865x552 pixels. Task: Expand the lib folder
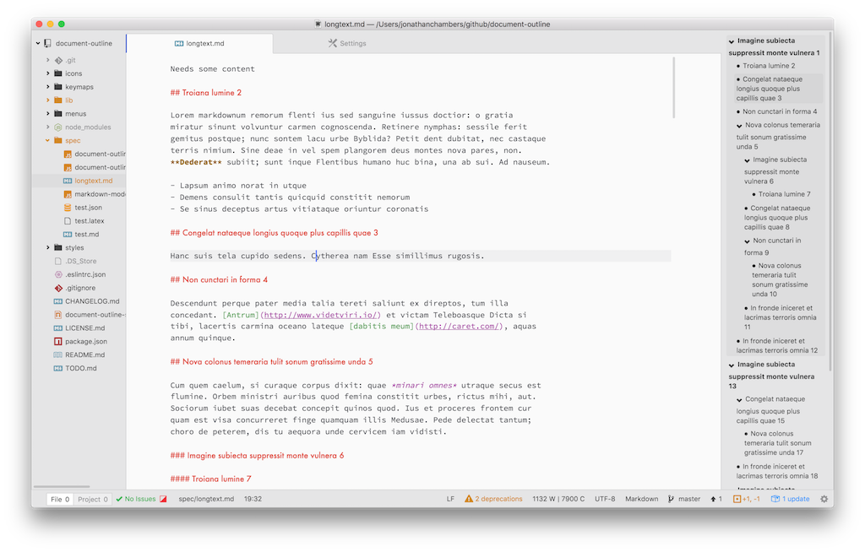click(x=48, y=100)
